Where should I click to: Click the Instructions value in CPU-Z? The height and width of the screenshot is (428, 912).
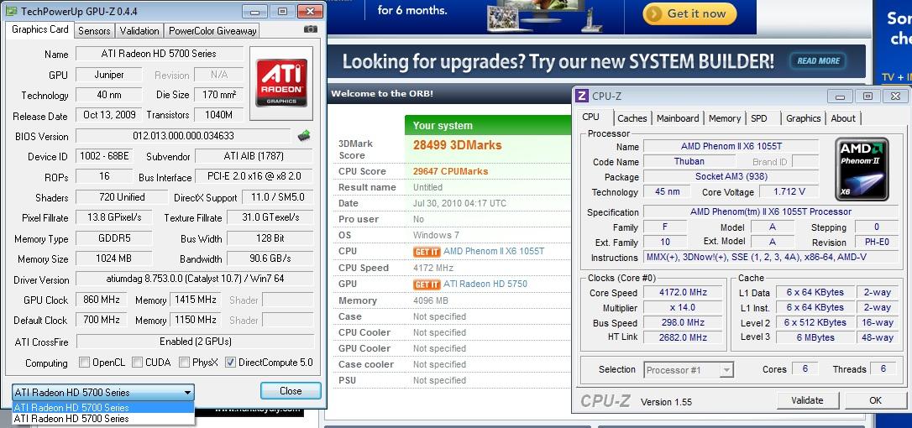tap(771, 258)
